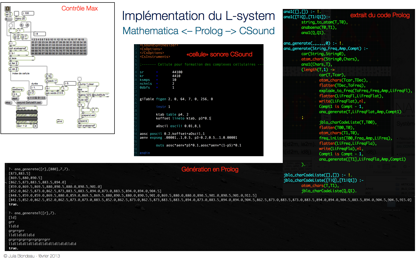Select the 'sel 8' object

[x=16, y=37]
